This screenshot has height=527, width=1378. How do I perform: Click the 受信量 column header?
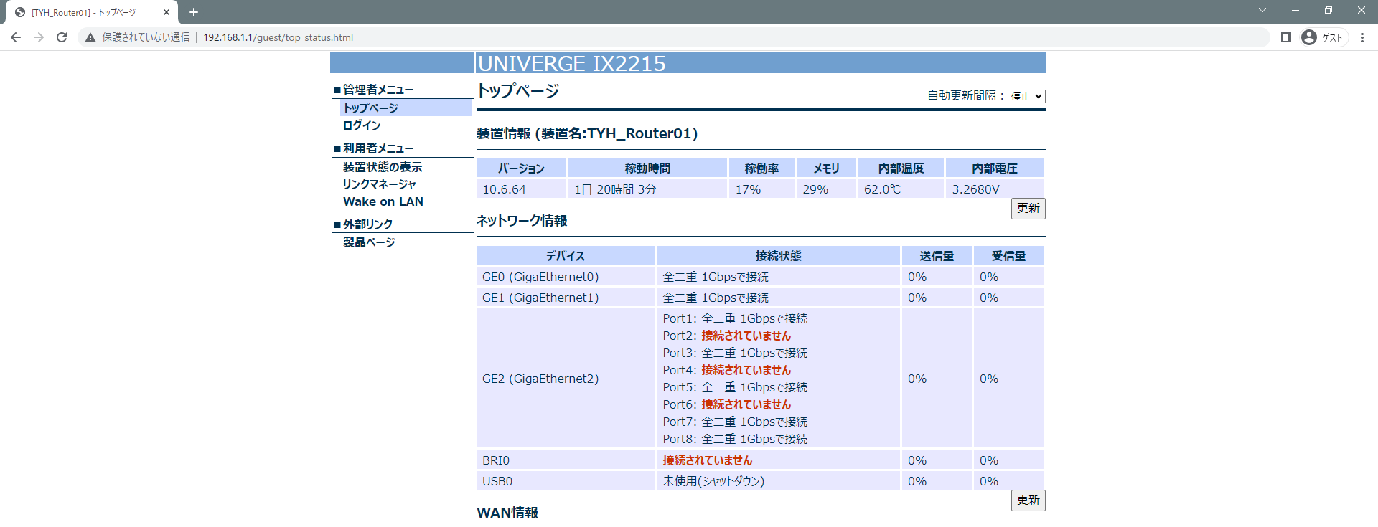[x=1008, y=256]
